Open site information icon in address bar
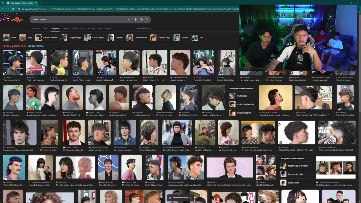 [19, 9]
